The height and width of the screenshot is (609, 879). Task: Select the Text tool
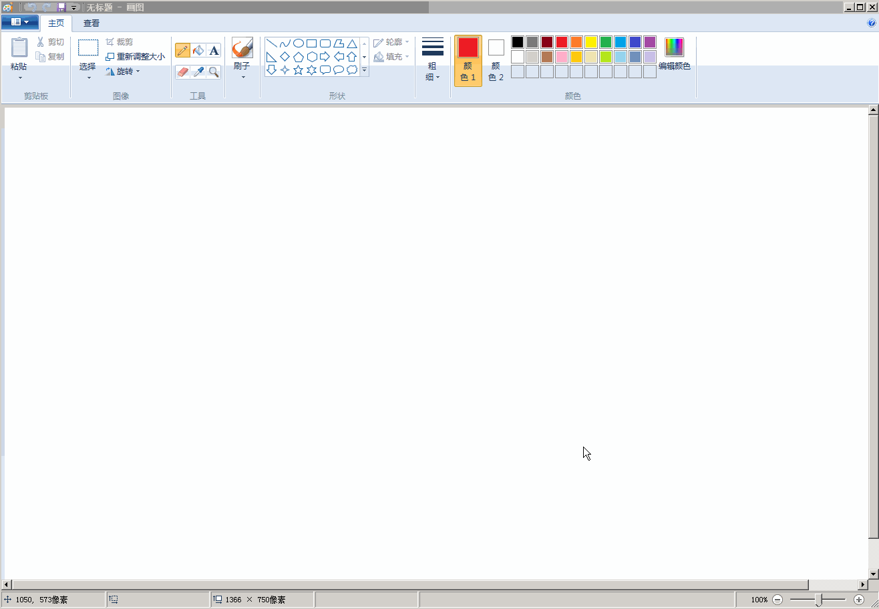[x=214, y=50]
